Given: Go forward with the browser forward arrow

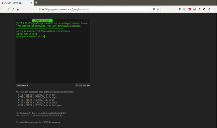Looking at the screenshot, I should (x=8, y=9).
